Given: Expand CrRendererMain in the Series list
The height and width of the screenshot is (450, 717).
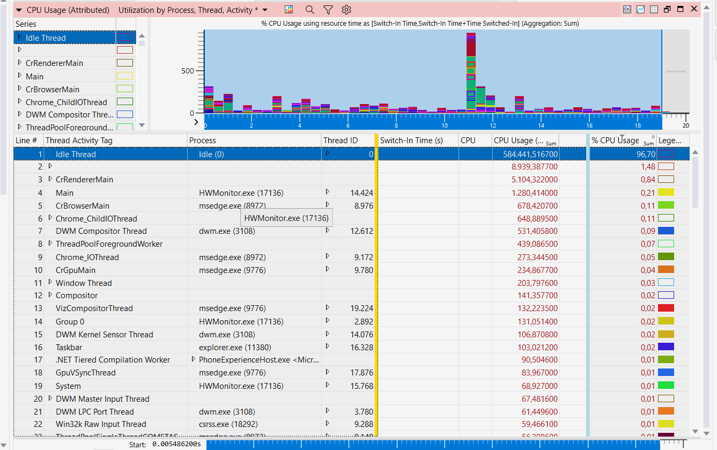Looking at the screenshot, I should pyautogui.click(x=20, y=63).
